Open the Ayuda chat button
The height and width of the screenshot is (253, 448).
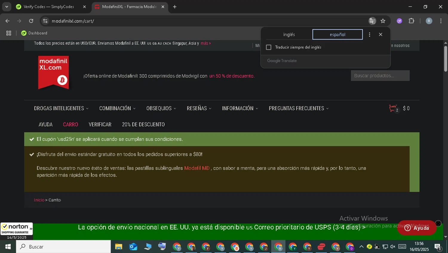[417, 228]
